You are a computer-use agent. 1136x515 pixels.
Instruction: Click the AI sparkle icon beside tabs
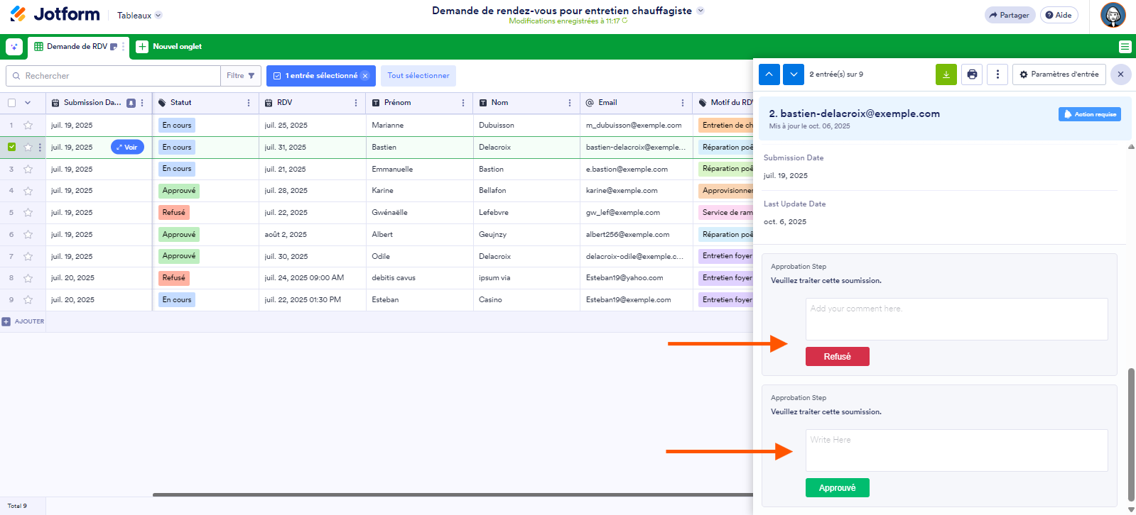[14, 47]
